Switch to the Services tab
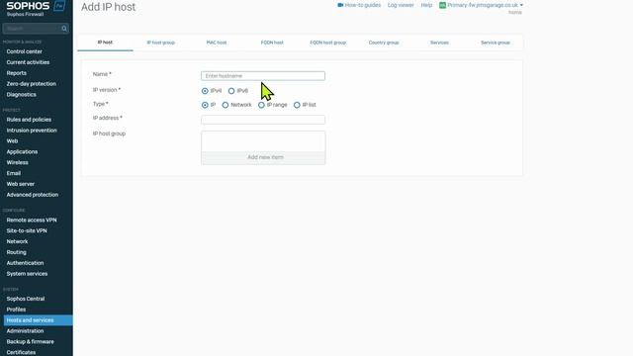633x356 pixels. pyautogui.click(x=439, y=43)
